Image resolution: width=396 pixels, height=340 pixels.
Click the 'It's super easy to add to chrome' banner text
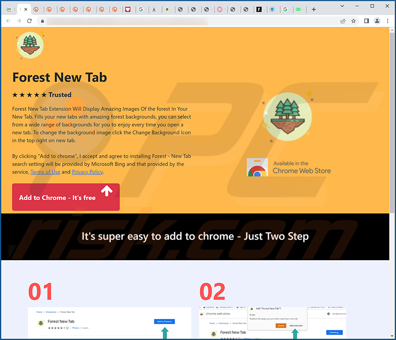(x=195, y=236)
